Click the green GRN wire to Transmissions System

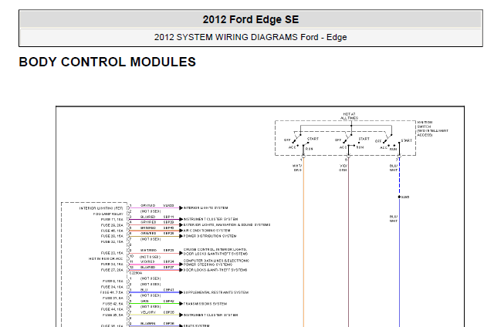[x=154, y=304]
